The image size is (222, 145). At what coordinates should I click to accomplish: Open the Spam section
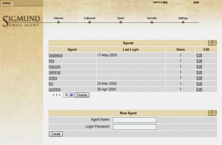(x=120, y=18)
